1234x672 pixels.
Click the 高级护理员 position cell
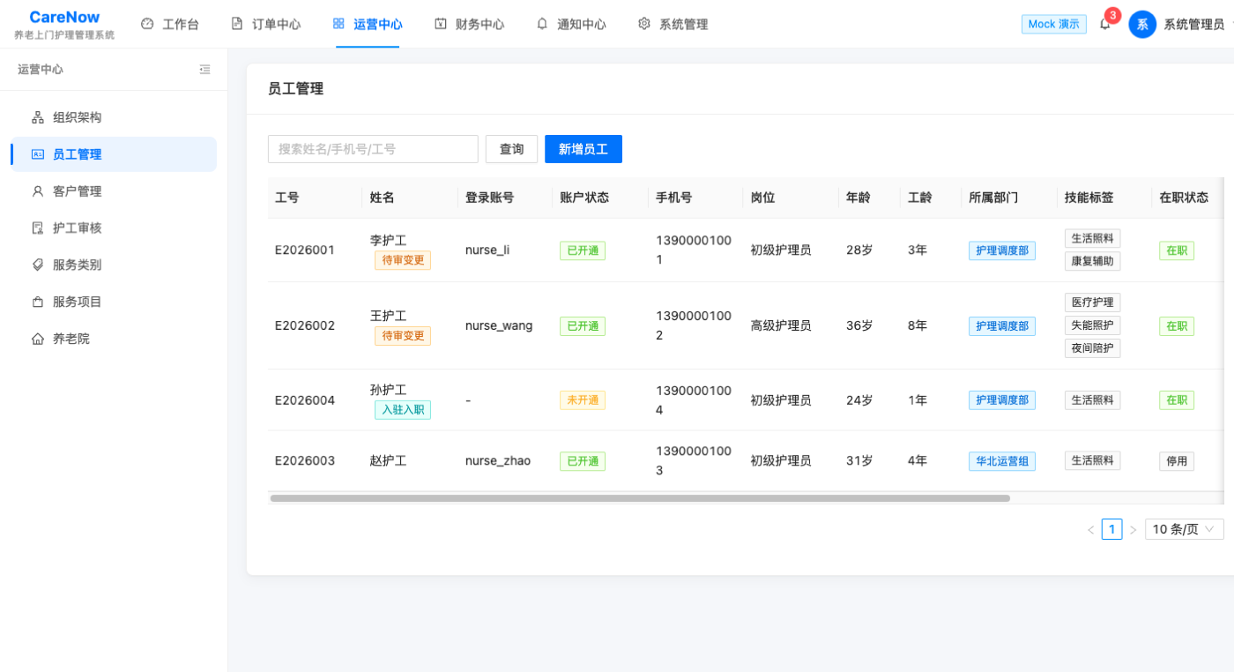click(x=781, y=325)
